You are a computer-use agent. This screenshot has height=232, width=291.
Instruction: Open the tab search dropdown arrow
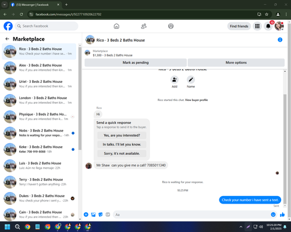point(5,5)
